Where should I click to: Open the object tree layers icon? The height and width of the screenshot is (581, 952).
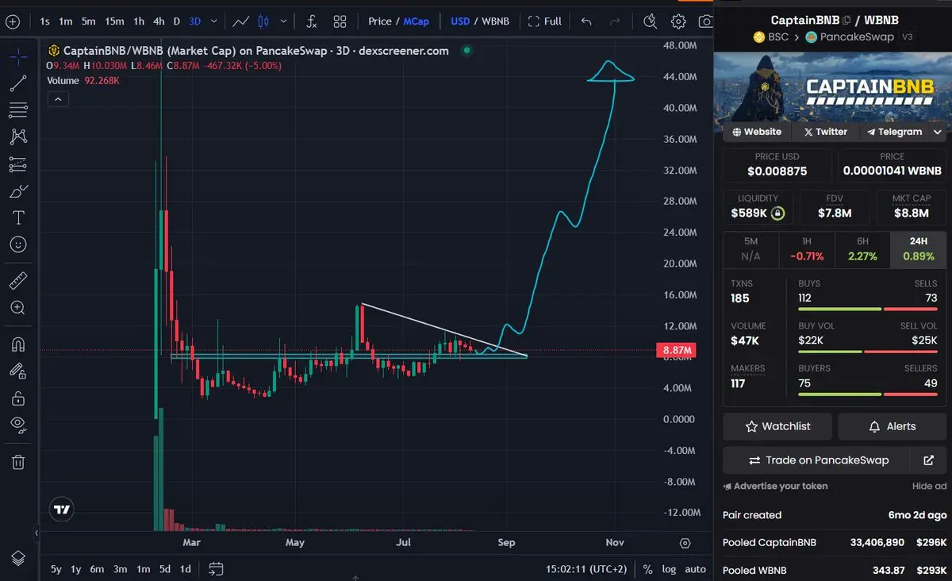(x=18, y=557)
